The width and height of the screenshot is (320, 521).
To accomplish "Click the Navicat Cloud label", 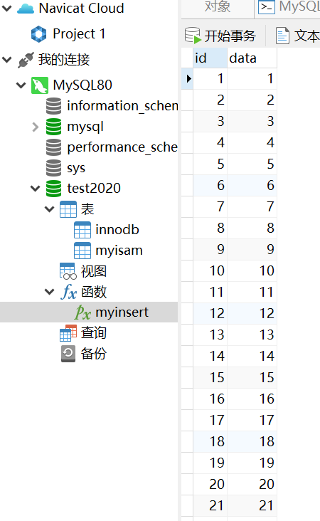I will coord(81,9).
